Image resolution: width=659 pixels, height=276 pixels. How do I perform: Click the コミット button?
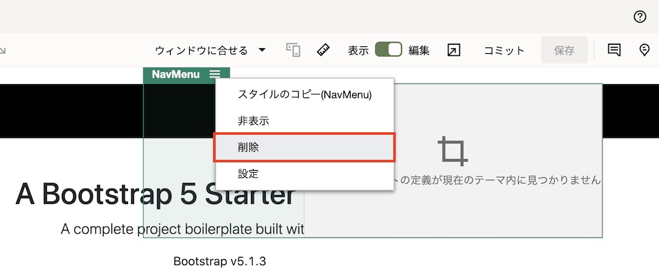click(504, 50)
